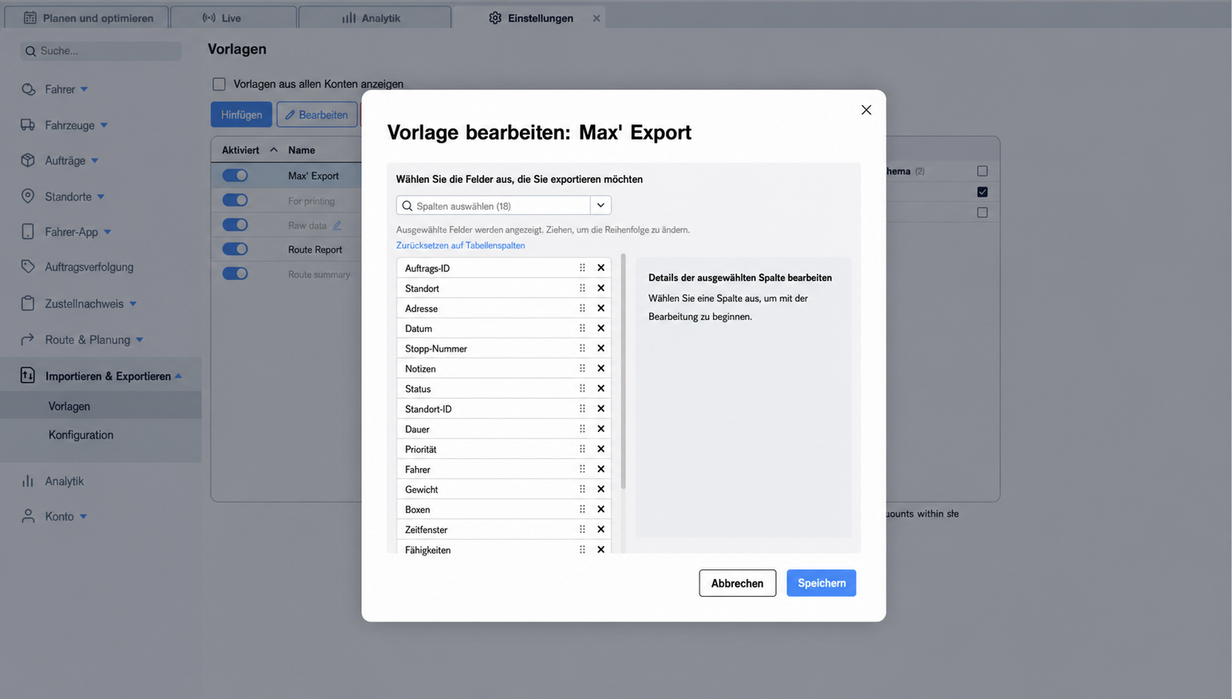Toggle the For printing template switch
This screenshot has height=699, width=1232.
235,200
